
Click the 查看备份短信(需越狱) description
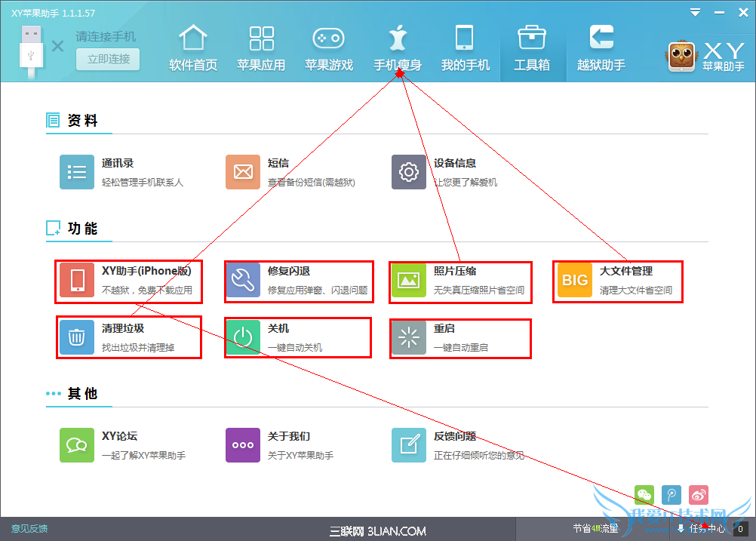coord(312,183)
